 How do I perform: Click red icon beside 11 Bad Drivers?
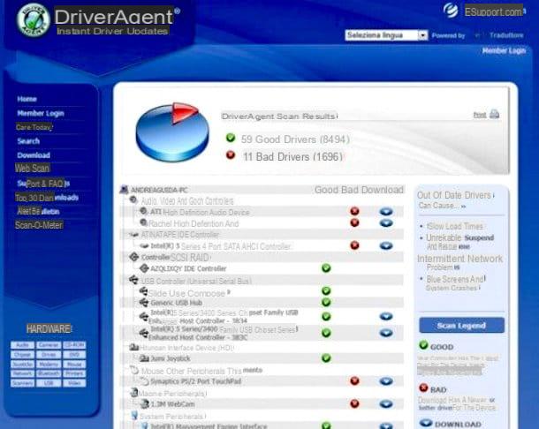tap(231, 155)
